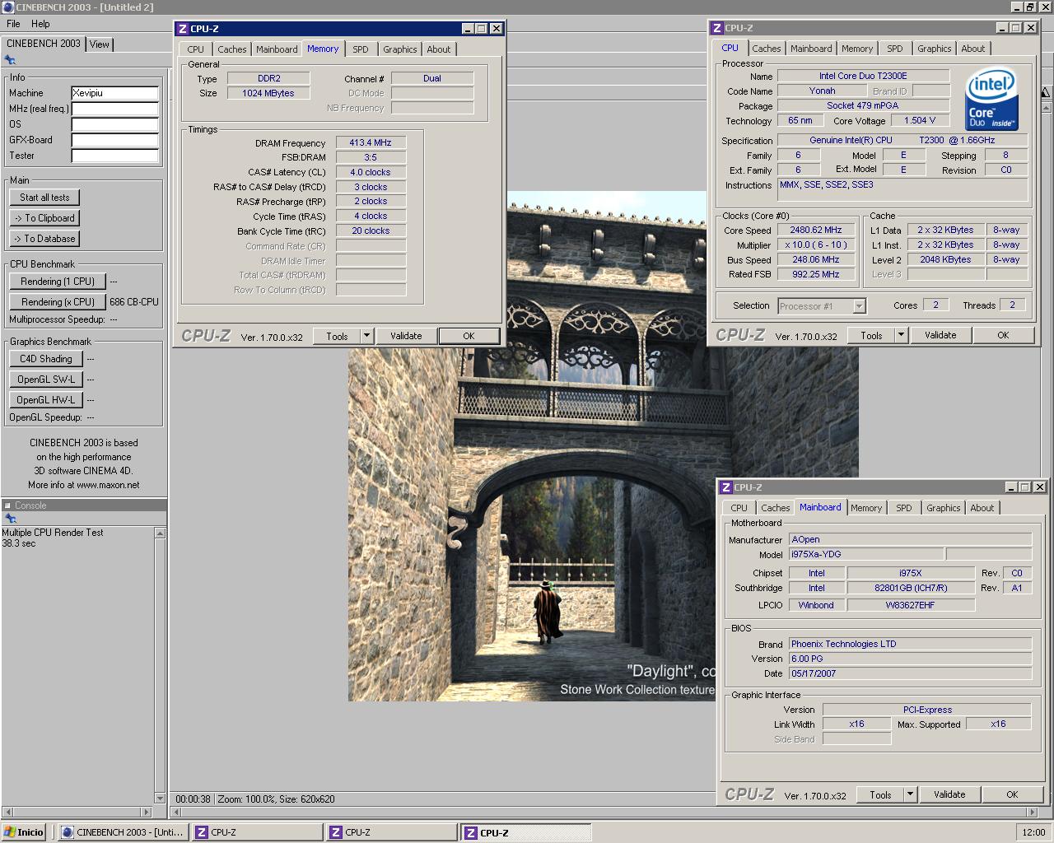Click the GFX-Board input field
Viewport: 1054px width, 843px height.
pos(114,140)
